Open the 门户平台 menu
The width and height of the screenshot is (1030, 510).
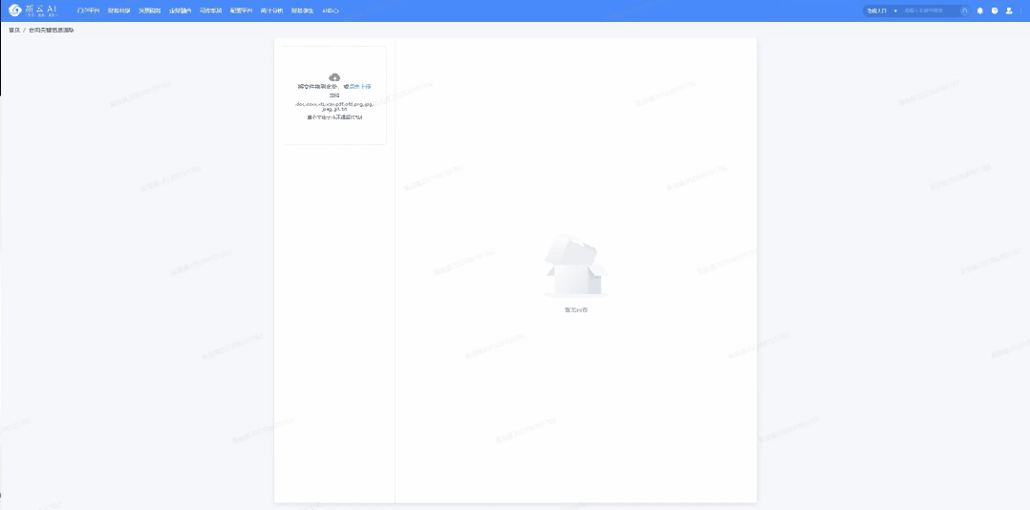click(88, 11)
